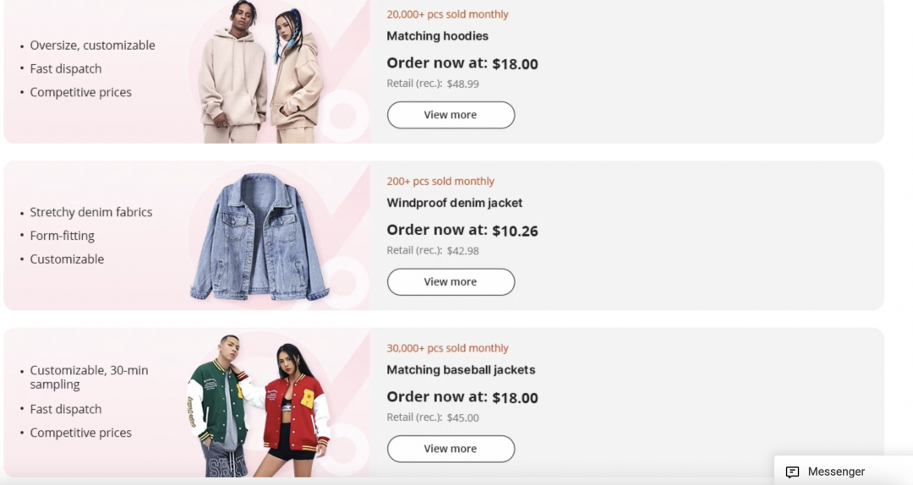
Task: Click View more under Matching baseball jackets
Action: [x=451, y=449]
